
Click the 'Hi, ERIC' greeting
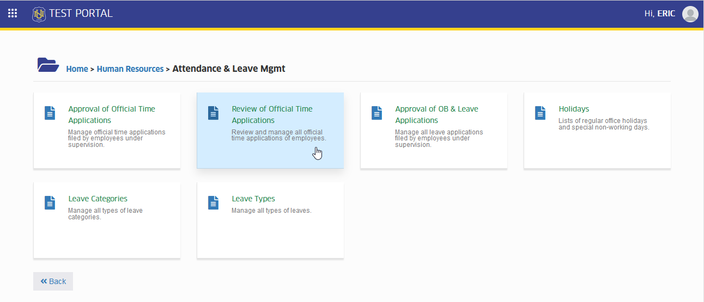660,14
